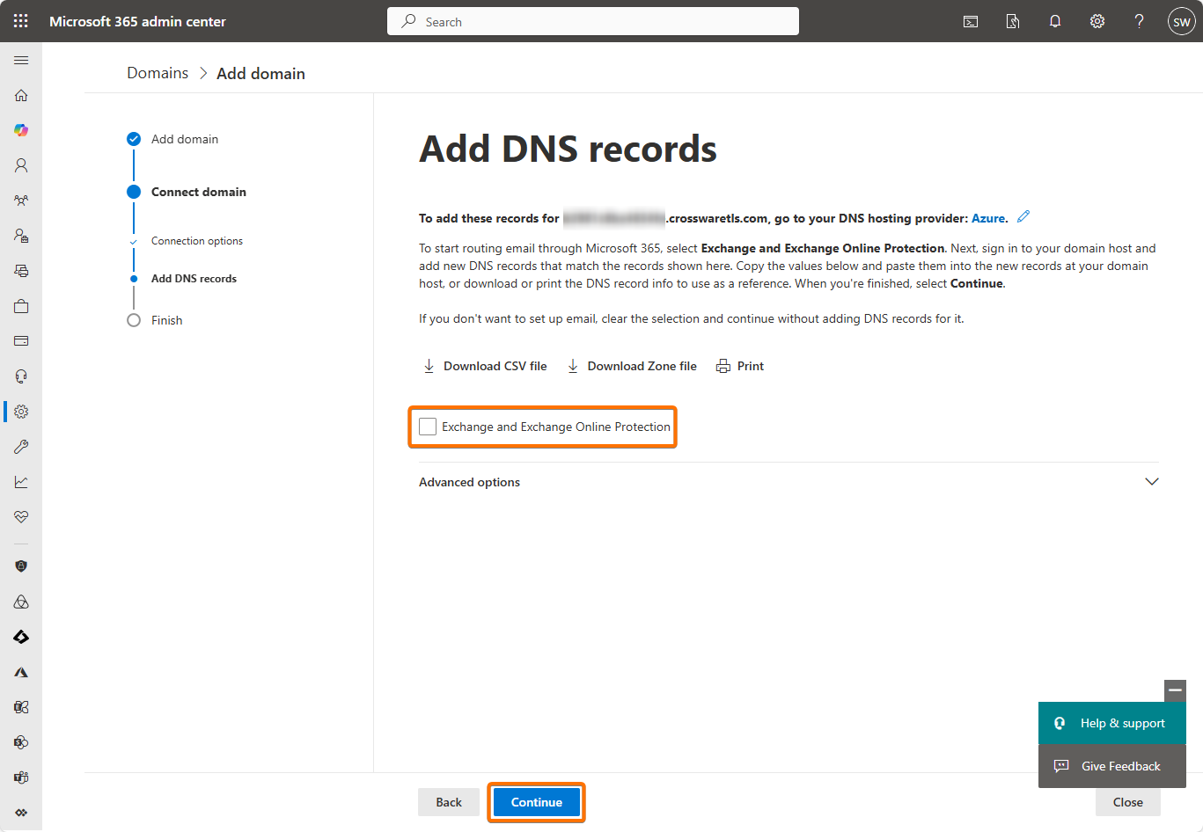Open Cloud Shell icon in header
The width and height of the screenshot is (1203, 832).
tap(971, 21)
